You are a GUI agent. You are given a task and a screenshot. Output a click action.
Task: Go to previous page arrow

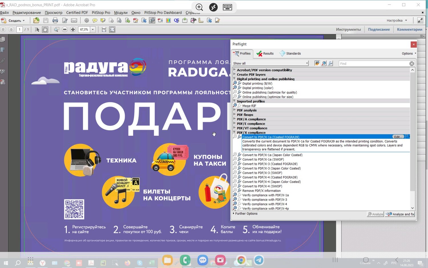pyautogui.click(x=3, y=29)
